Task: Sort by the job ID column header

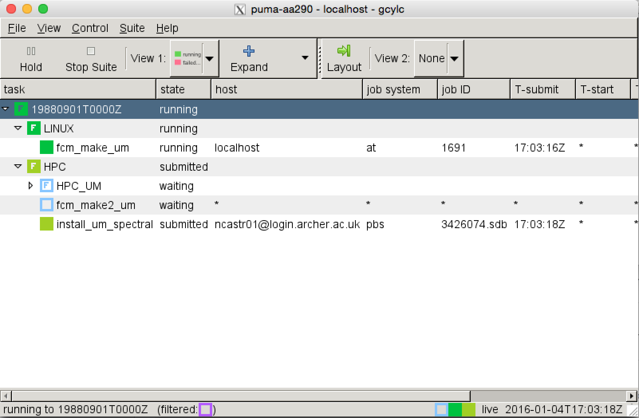Action: point(474,89)
